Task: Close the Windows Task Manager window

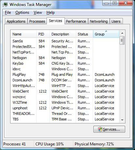Action: (125, 3)
